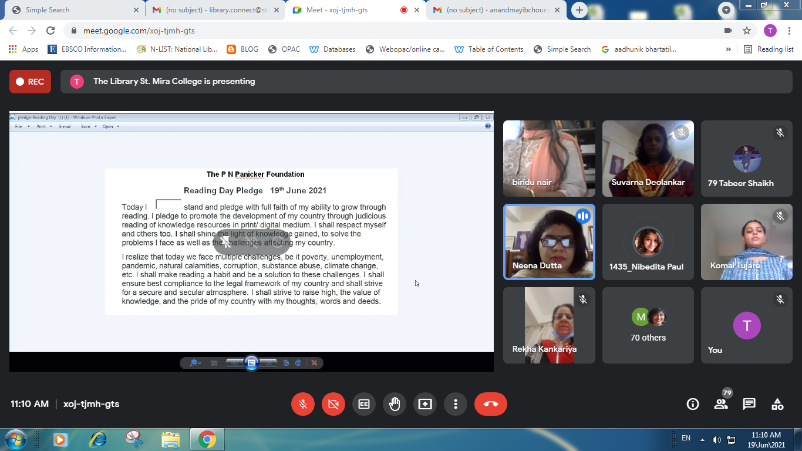Click the raise hand icon
802x451 pixels.
[395, 404]
